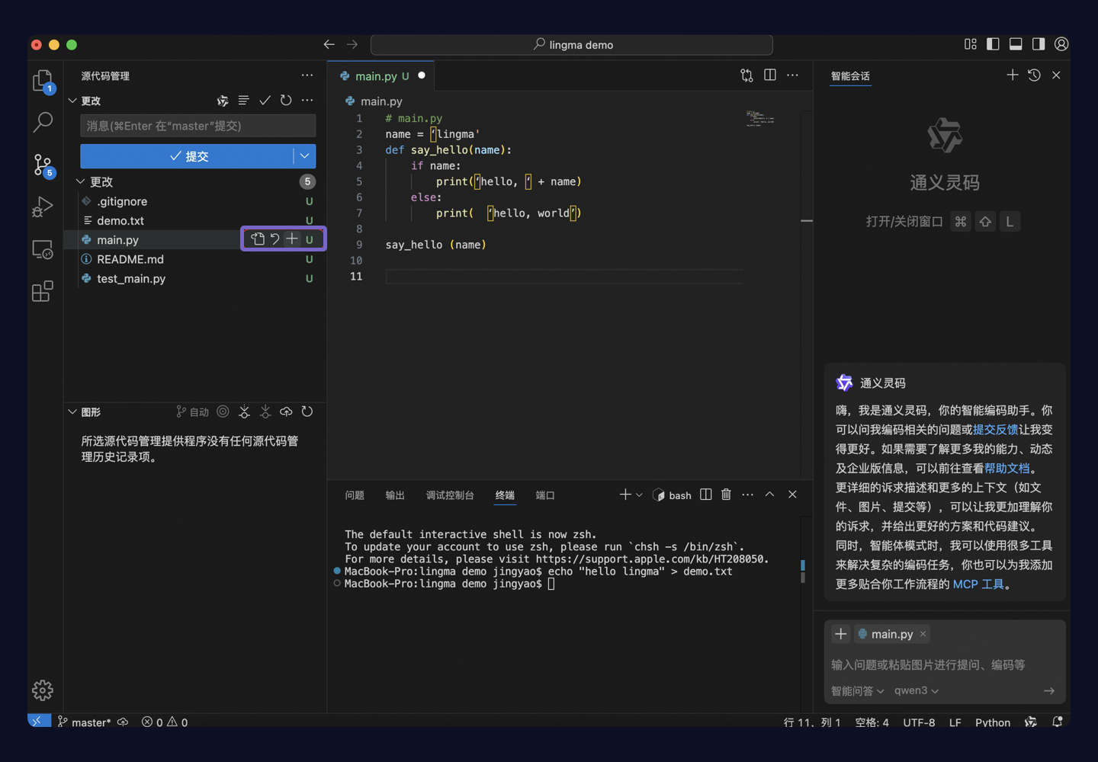Image resolution: width=1098 pixels, height=762 pixels.
Task: Open Lingma chat history
Action: click(x=1034, y=75)
